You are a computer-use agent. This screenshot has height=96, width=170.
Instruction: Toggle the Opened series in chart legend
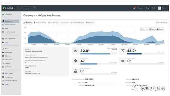153,29
